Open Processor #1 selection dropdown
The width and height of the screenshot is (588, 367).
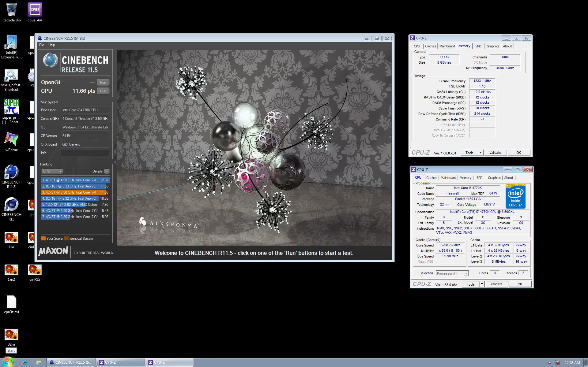pyautogui.click(x=452, y=273)
